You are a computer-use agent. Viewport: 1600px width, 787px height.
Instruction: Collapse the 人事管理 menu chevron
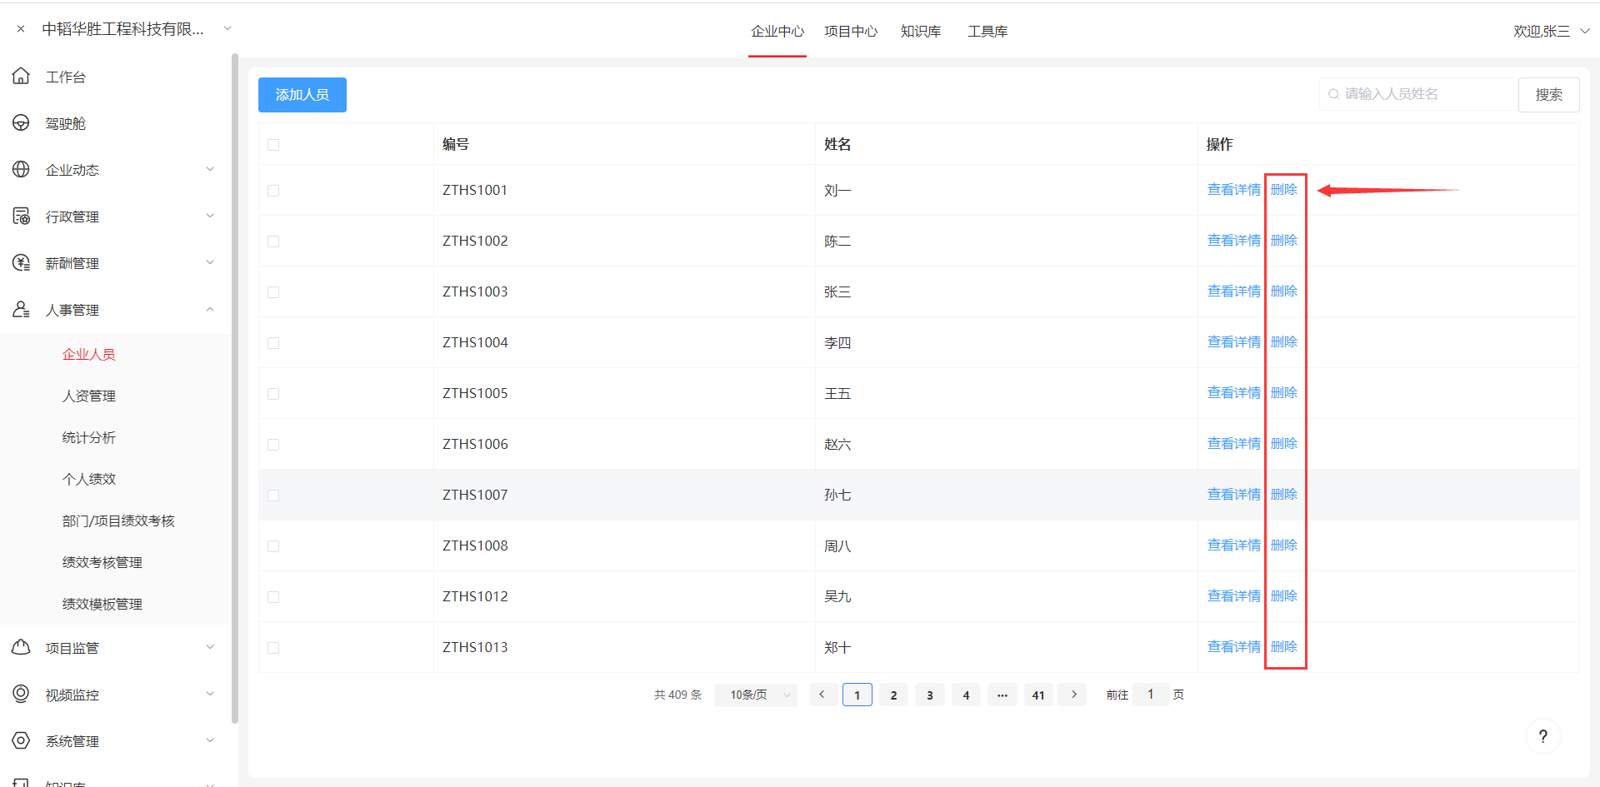pos(210,309)
